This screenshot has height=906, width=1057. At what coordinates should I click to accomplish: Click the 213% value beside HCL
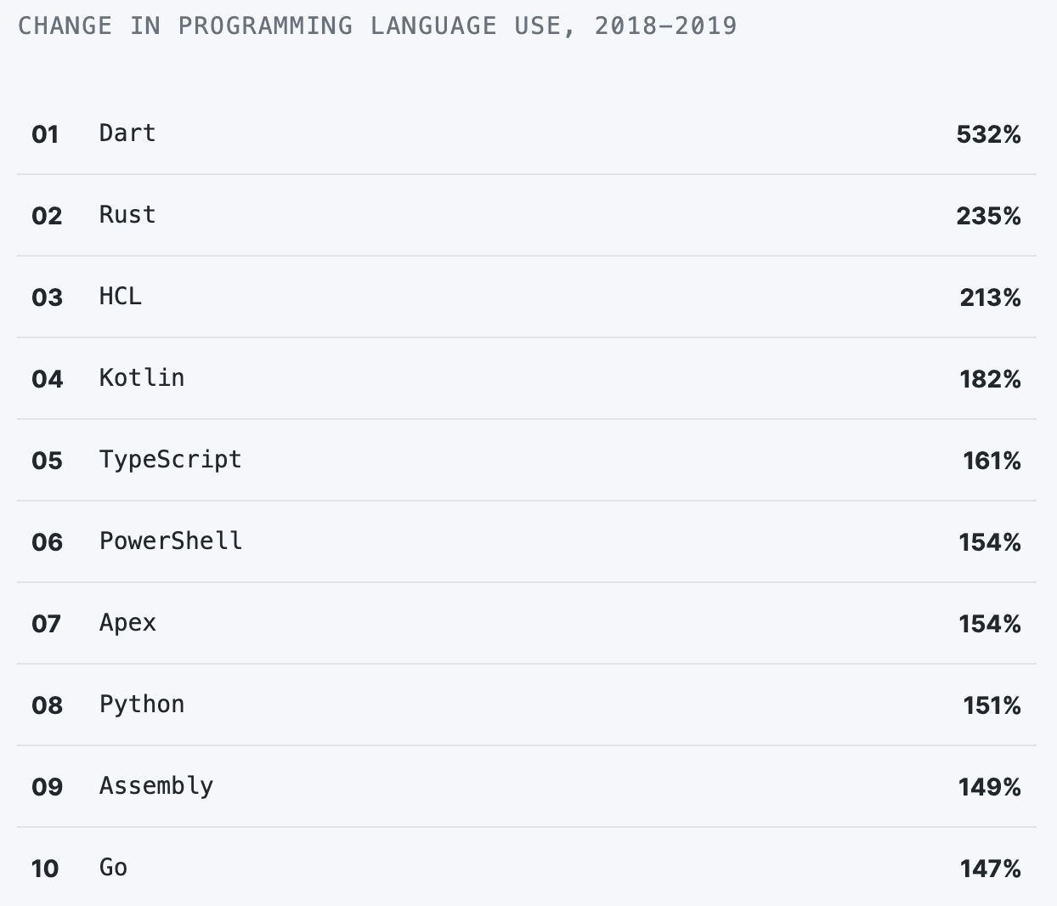pyautogui.click(x=990, y=297)
